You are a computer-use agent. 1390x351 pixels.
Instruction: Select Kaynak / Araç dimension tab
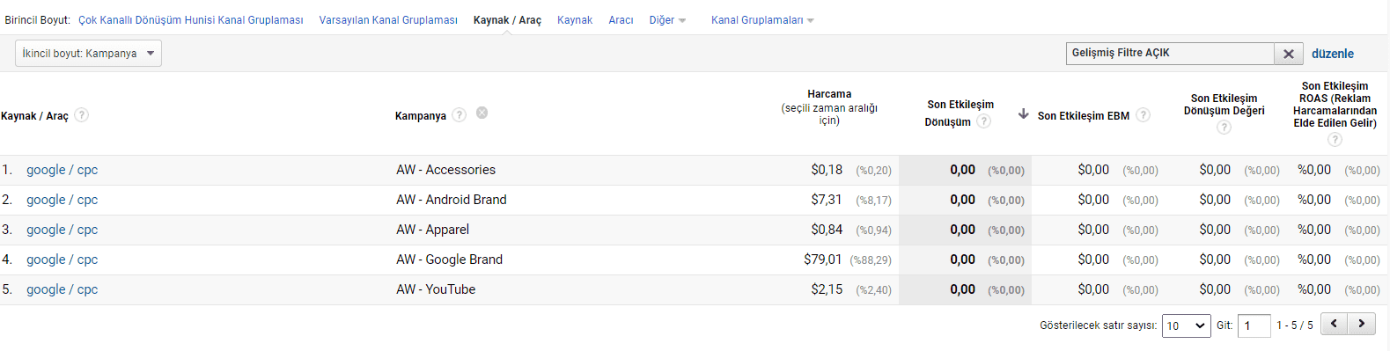(x=507, y=20)
